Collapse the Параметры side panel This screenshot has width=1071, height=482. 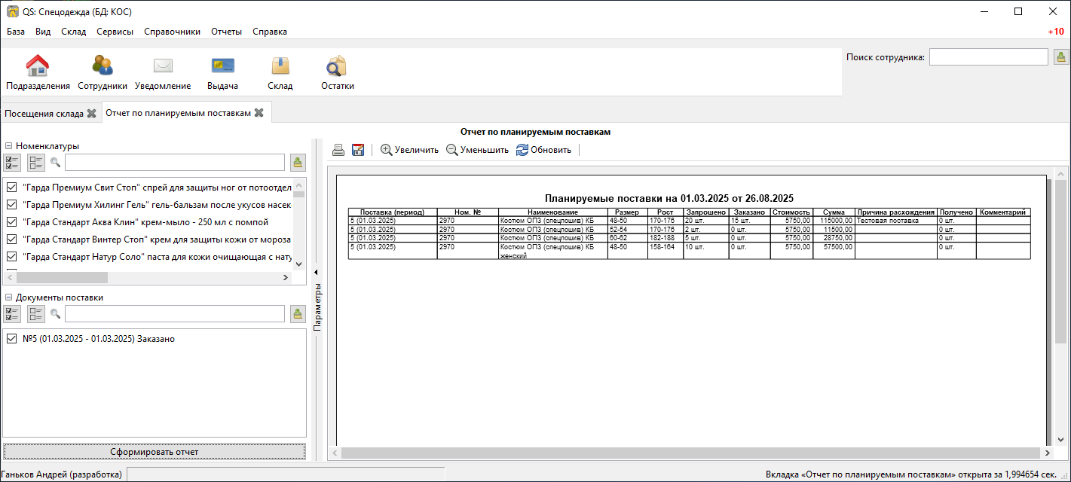click(x=317, y=273)
